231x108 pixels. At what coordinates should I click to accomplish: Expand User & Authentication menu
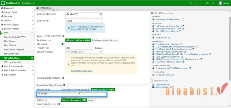point(17,66)
